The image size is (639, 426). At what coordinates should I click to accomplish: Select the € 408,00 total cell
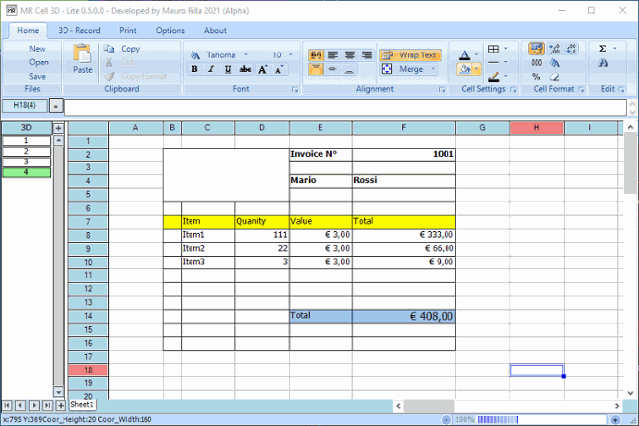coord(404,317)
